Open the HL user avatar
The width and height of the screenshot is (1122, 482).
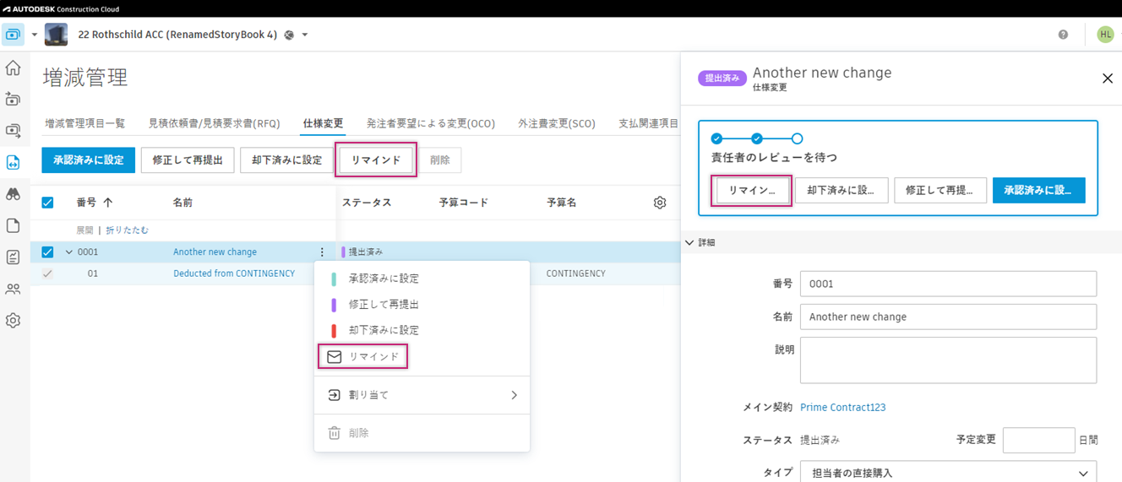pos(1105,35)
